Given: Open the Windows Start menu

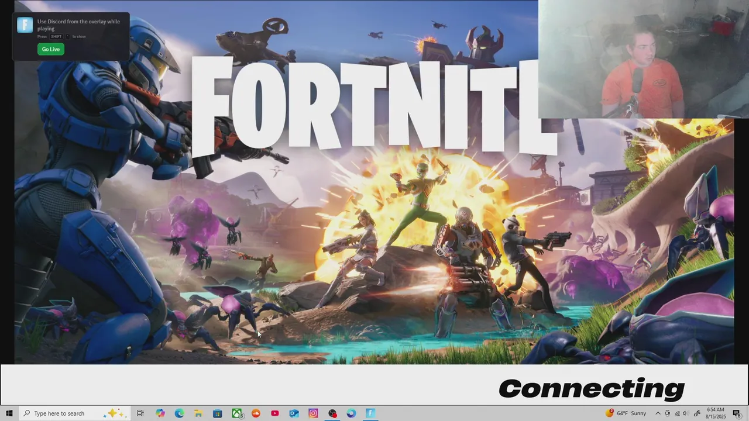Looking at the screenshot, I should pos(9,413).
